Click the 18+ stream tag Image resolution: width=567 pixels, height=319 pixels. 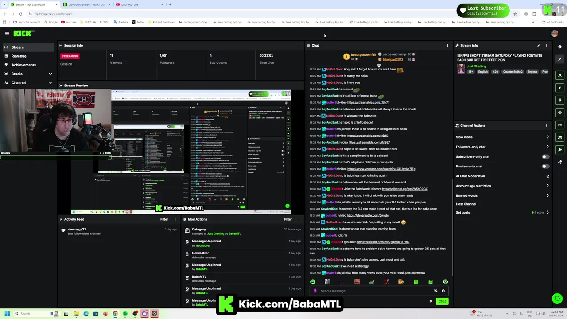471,72
